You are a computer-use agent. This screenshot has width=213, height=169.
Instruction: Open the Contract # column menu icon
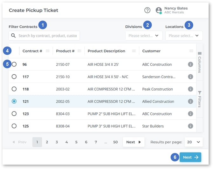(48, 51)
